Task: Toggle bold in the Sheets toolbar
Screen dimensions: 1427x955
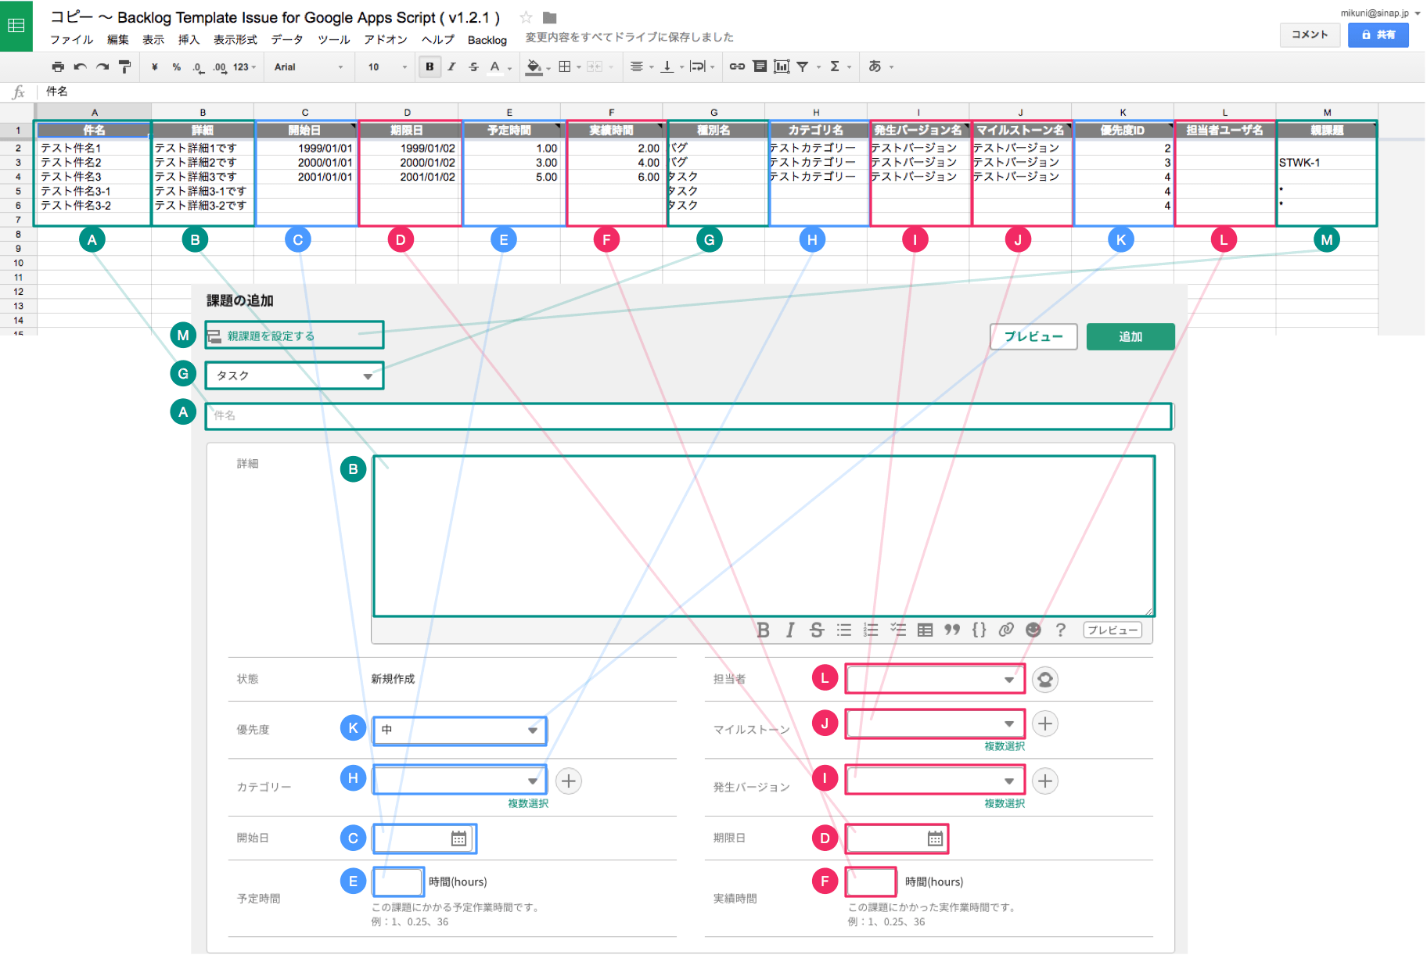Action: click(x=430, y=67)
